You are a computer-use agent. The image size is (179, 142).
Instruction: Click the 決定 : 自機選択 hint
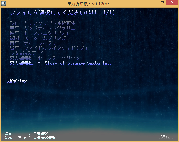(26, 133)
